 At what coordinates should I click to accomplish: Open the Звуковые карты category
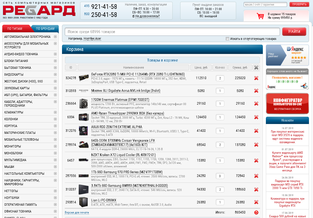(17, 88)
